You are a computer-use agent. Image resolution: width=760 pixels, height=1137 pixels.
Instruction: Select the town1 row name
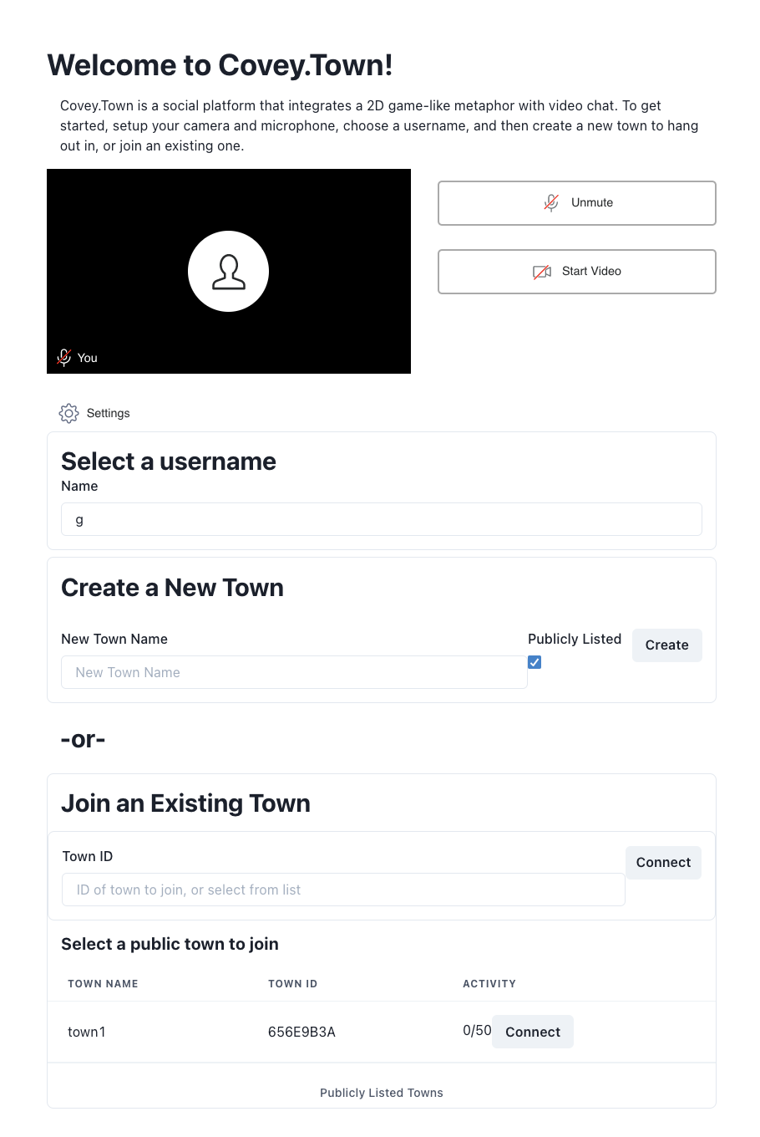pyautogui.click(x=87, y=1032)
